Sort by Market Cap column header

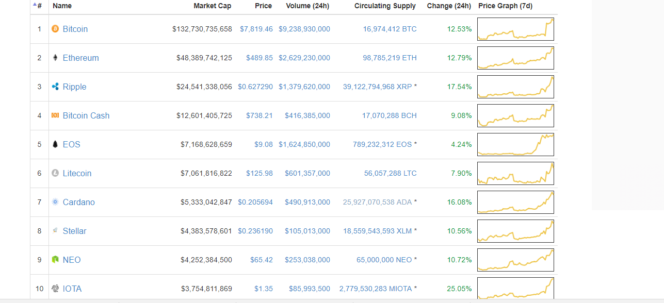(x=213, y=6)
